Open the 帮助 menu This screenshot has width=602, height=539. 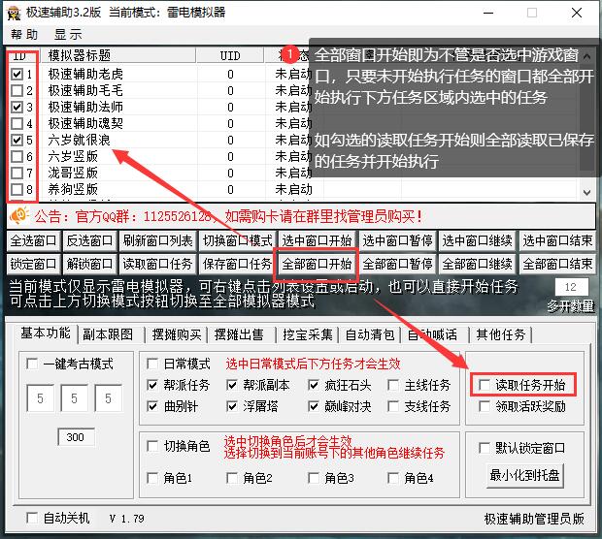click(x=24, y=35)
